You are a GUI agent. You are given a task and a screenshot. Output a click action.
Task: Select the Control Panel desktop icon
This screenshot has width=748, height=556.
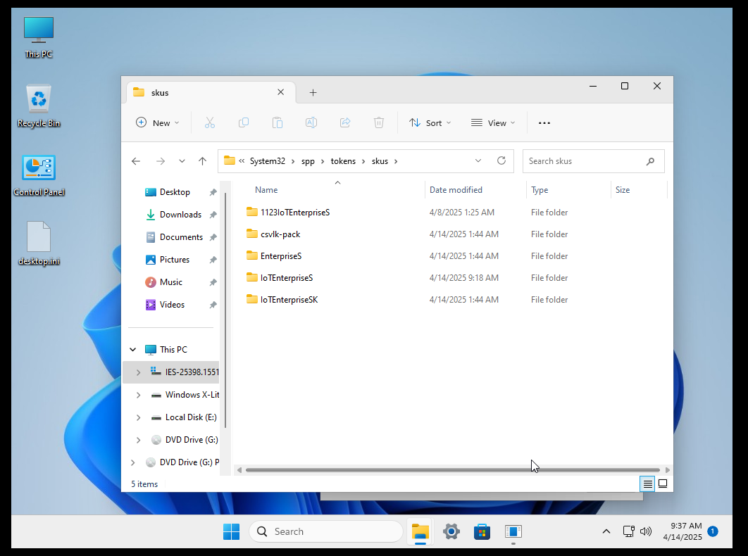39,175
